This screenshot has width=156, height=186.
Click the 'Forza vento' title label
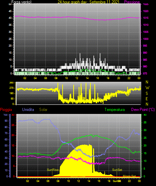click(21, 2)
